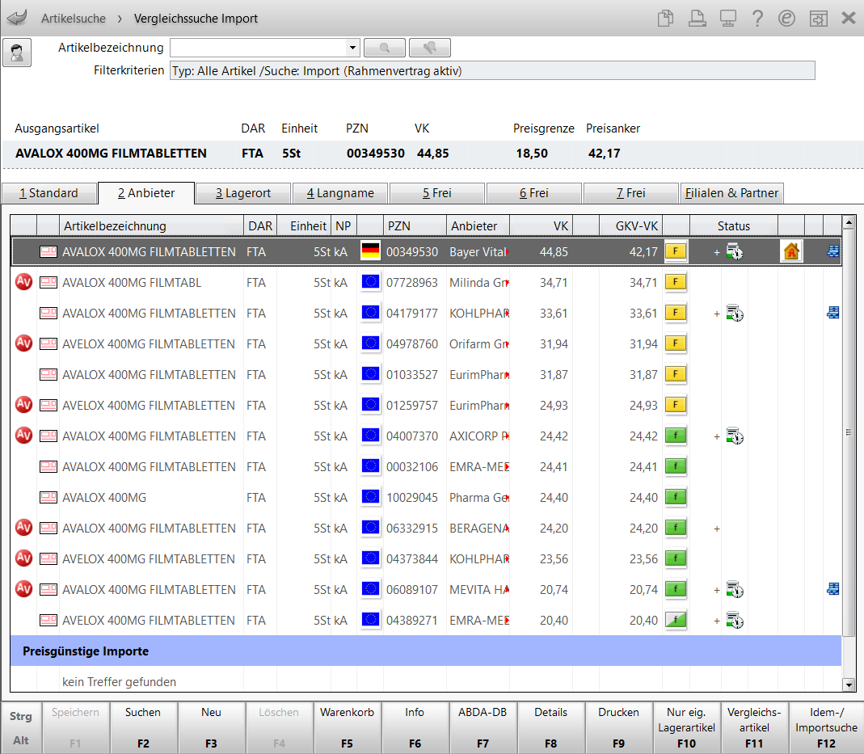Click the German flag in the Bayer Vital row
The width and height of the screenshot is (864, 754).
tap(370, 251)
